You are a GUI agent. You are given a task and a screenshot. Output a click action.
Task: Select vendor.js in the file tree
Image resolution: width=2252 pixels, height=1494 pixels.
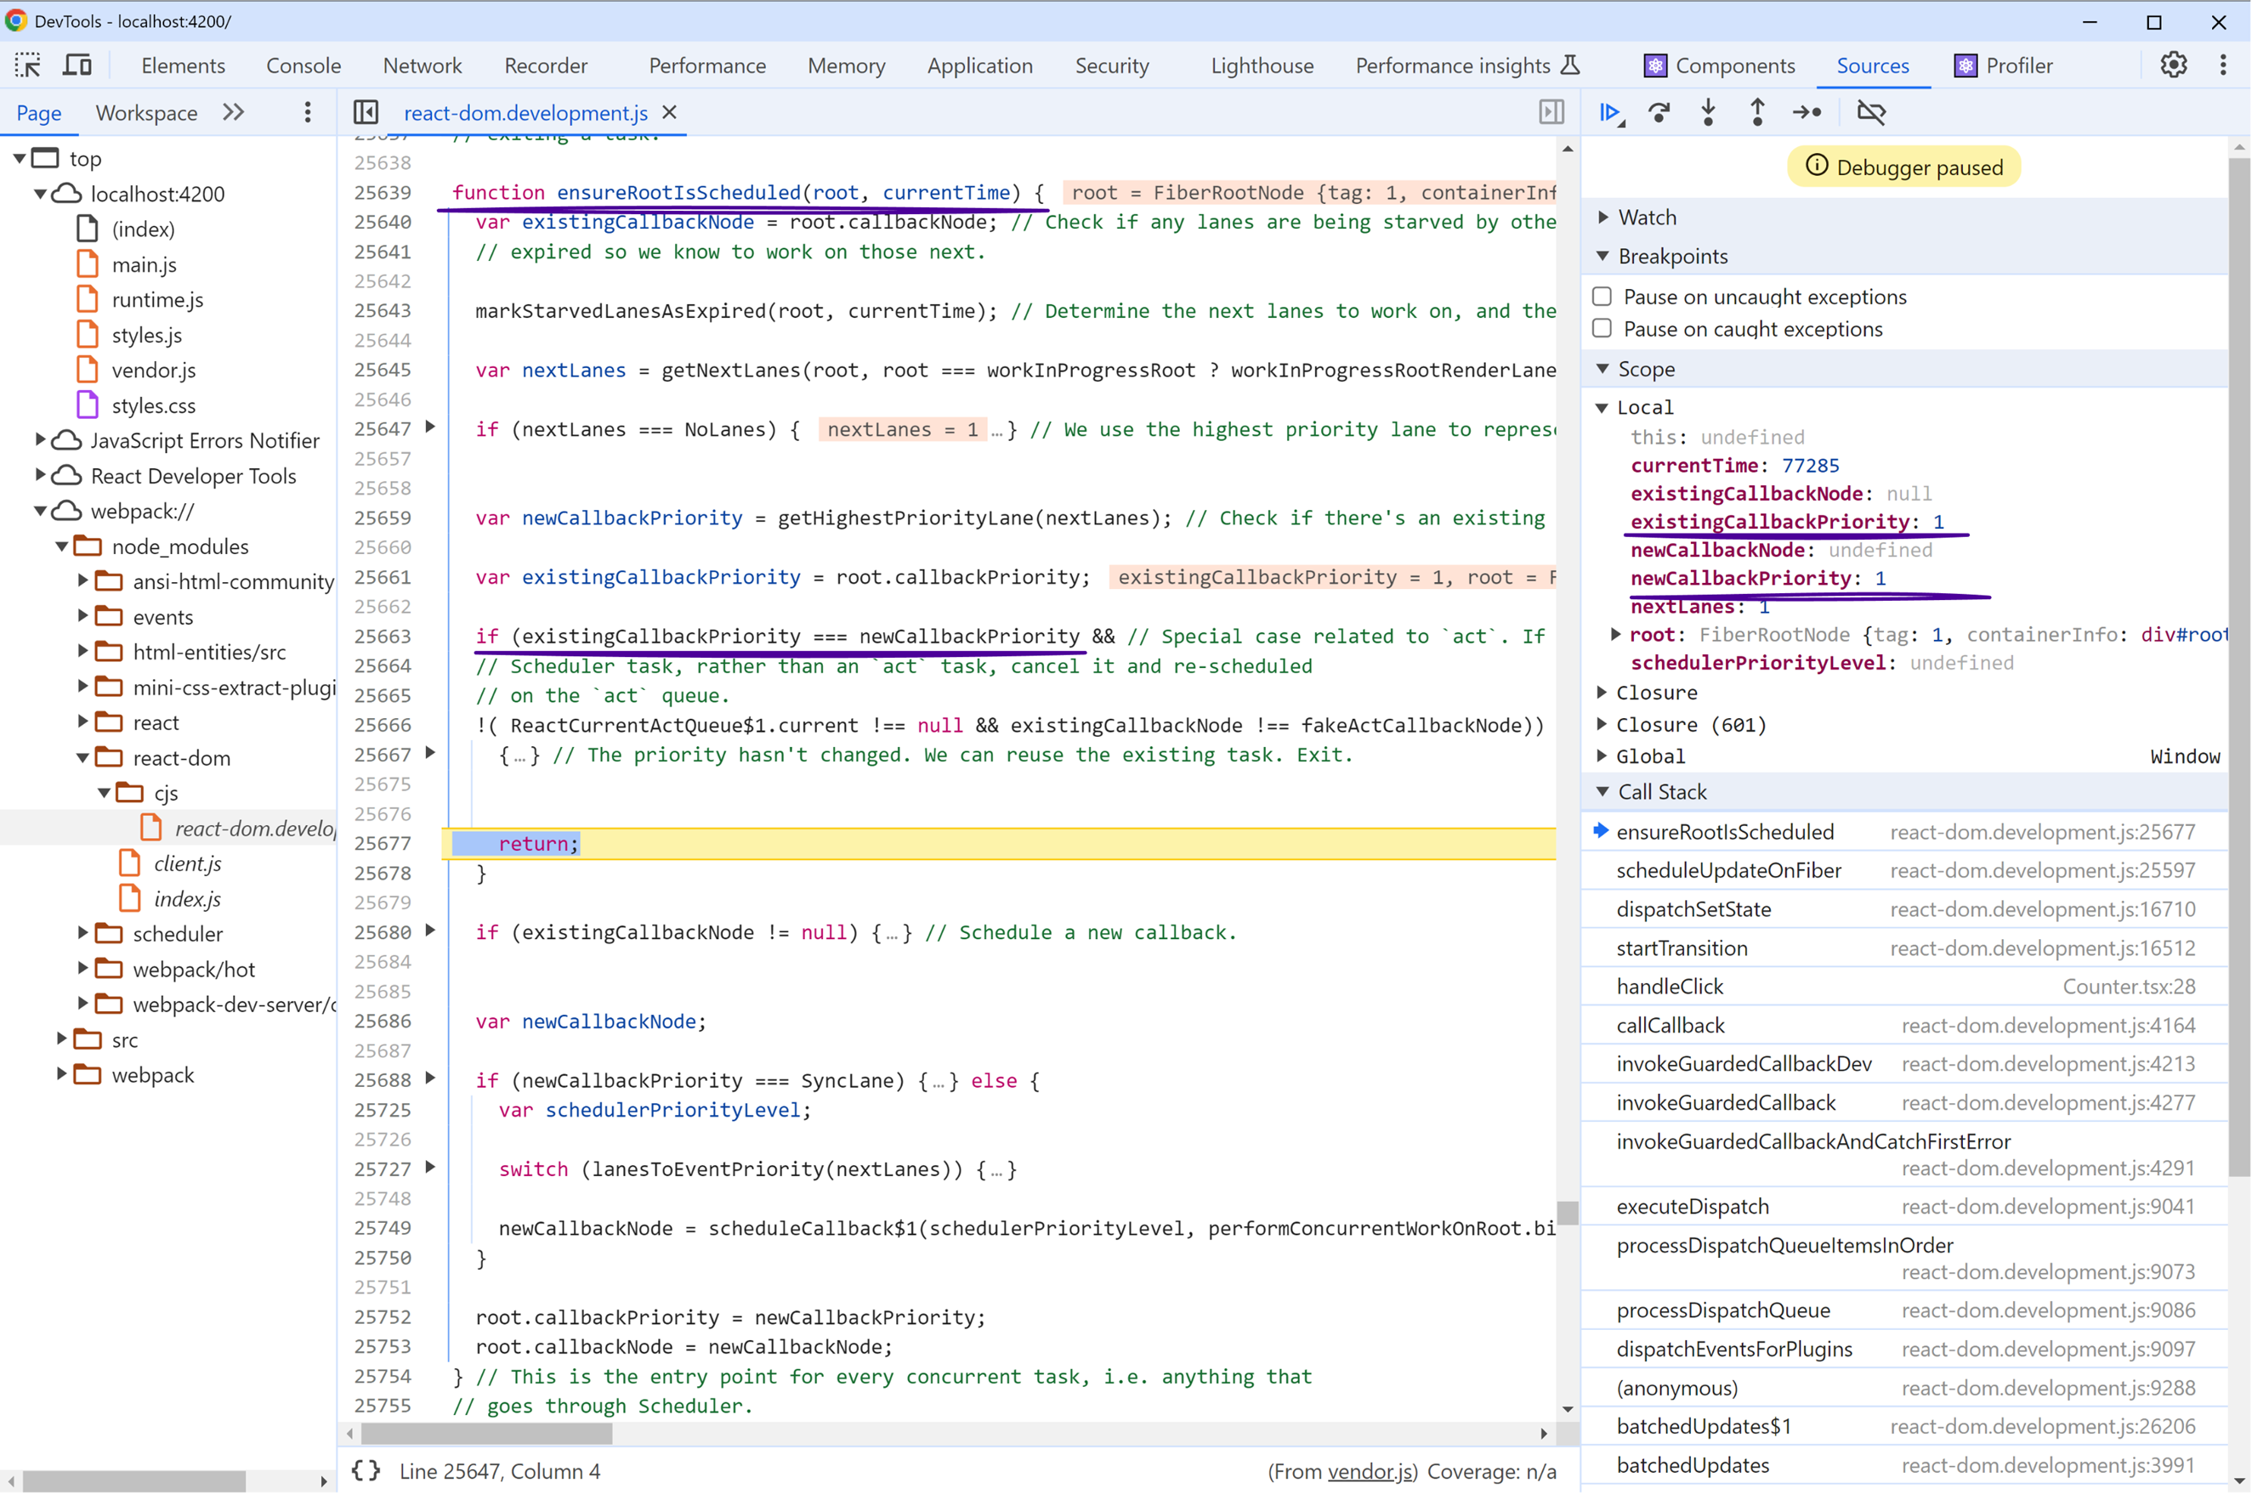[153, 371]
